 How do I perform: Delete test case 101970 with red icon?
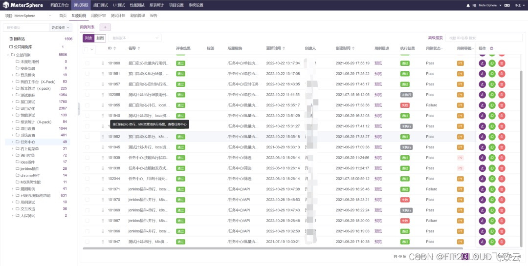502,200
